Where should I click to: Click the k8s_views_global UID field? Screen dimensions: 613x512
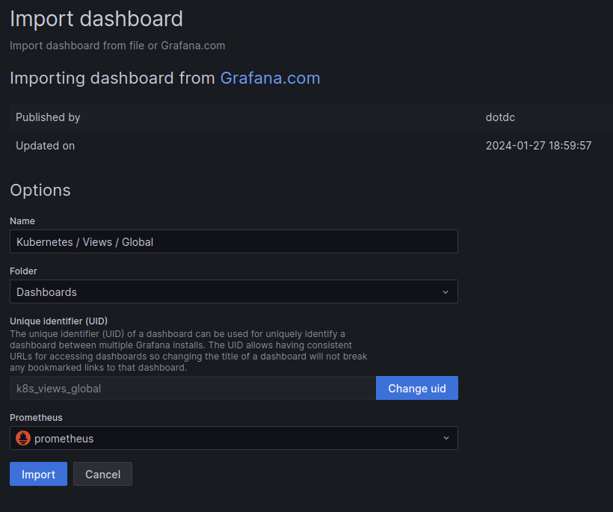pos(193,388)
